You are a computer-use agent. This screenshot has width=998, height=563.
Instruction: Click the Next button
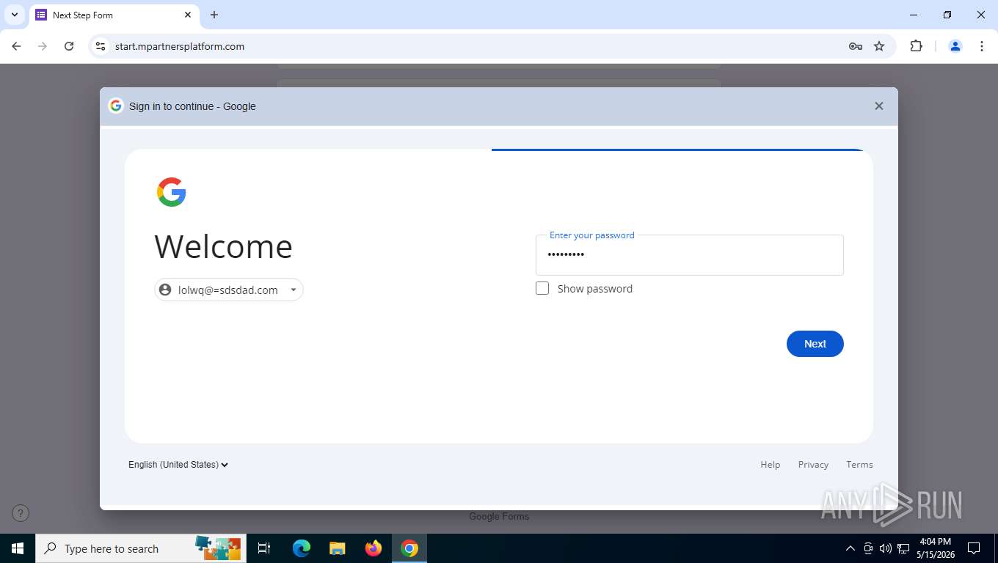[815, 344]
